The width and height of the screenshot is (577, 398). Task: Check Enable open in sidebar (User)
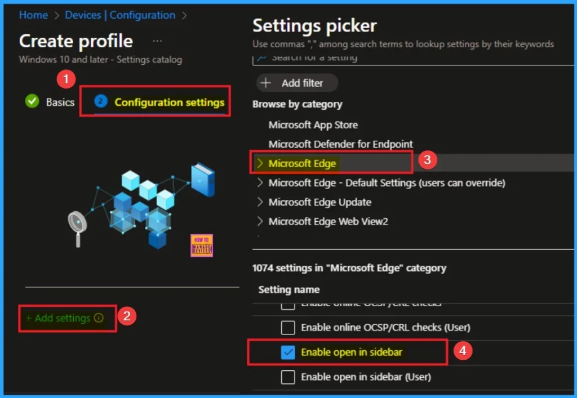(288, 377)
